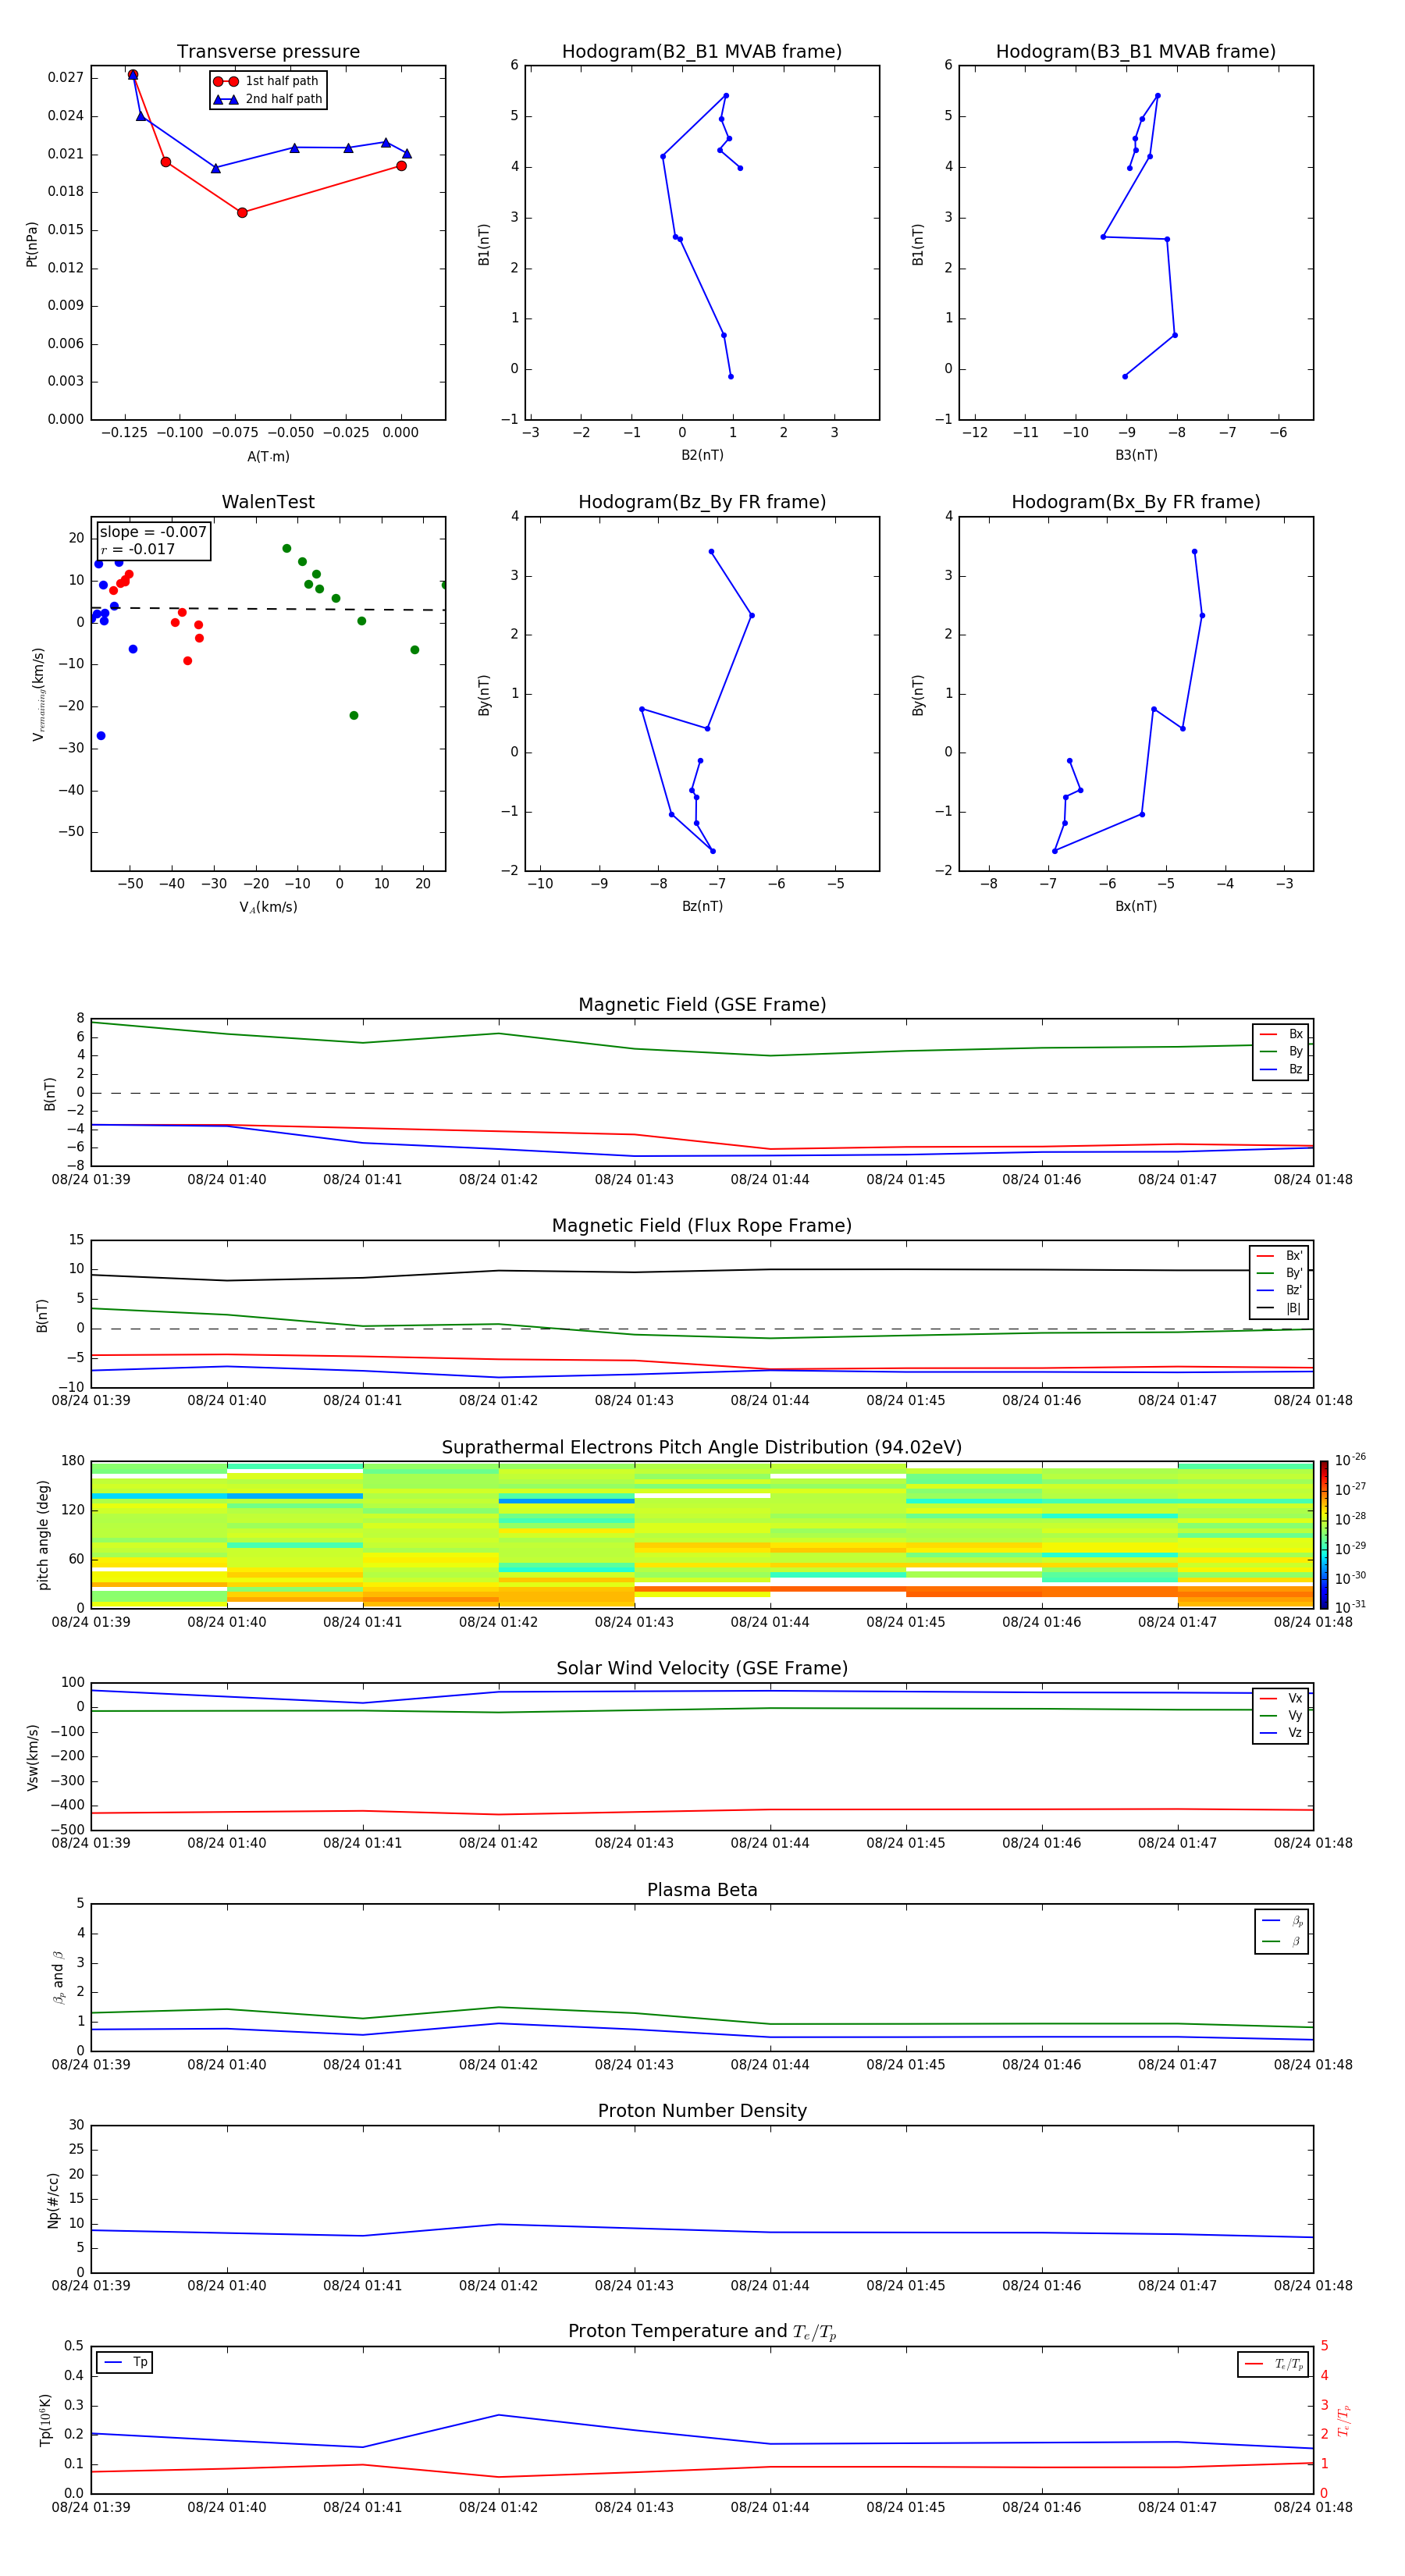
Task: Click the "WalenTest" plot title
Action: (268, 502)
